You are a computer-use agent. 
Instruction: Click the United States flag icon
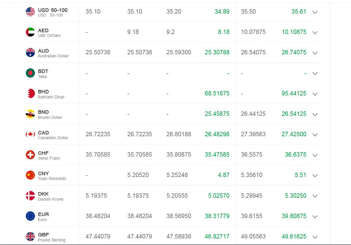pos(30,12)
